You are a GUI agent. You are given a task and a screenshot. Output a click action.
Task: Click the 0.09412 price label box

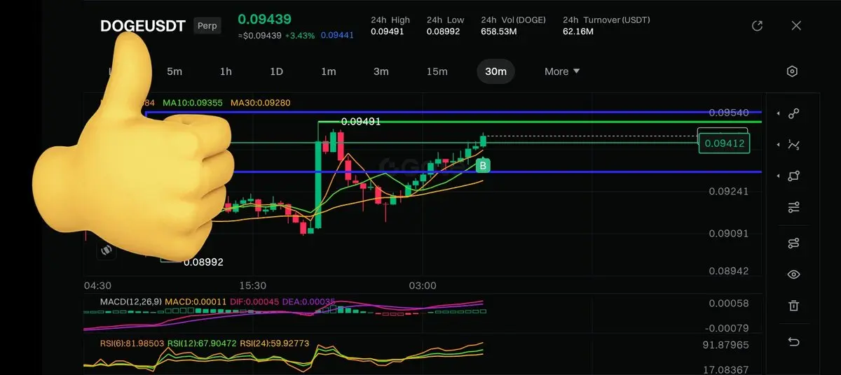pyautogui.click(x=724, y=143)
